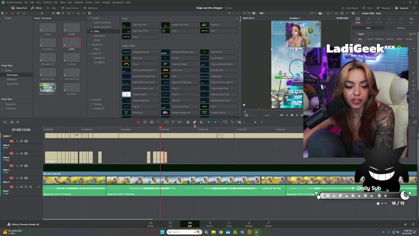Viewport: 419px width, 236px height.
Task: Toggle the position lock icon
Action: [201, 122]
